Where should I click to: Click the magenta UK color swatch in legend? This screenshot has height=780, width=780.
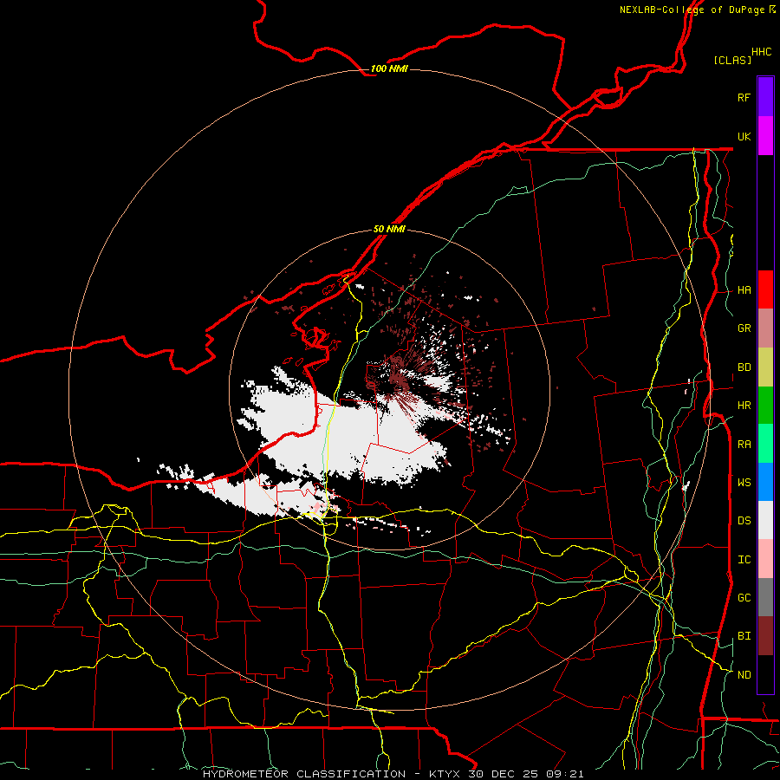(765, 136)
